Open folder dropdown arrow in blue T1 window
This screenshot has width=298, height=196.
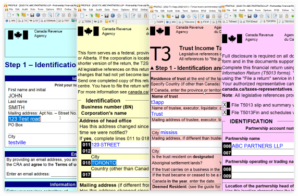click(x=28, y=15)
